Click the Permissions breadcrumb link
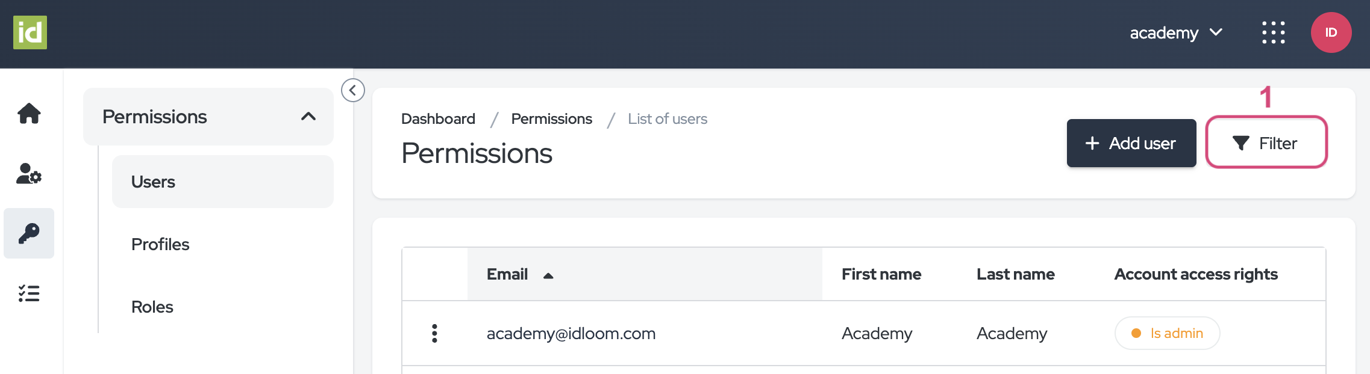 [551, 119]
